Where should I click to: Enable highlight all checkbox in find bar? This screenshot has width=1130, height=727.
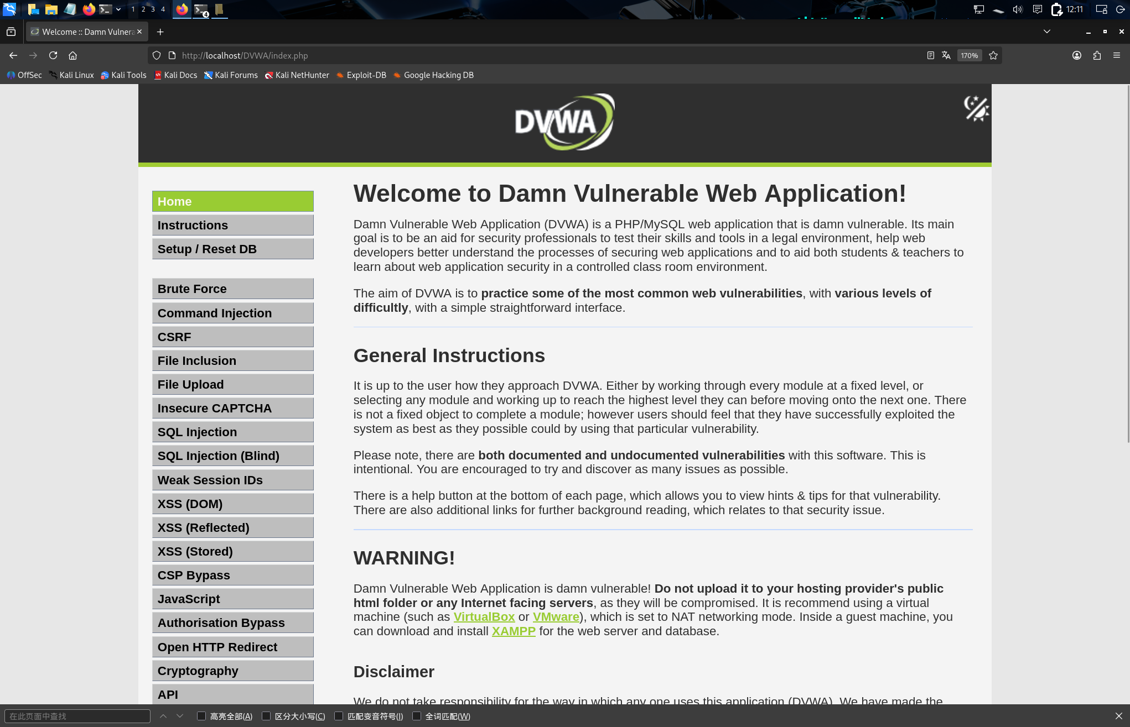[x=201, y=716]
